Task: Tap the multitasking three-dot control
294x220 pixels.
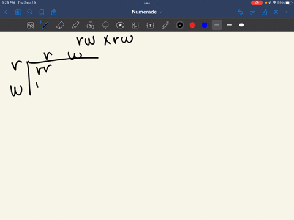Action: point(147,3)
